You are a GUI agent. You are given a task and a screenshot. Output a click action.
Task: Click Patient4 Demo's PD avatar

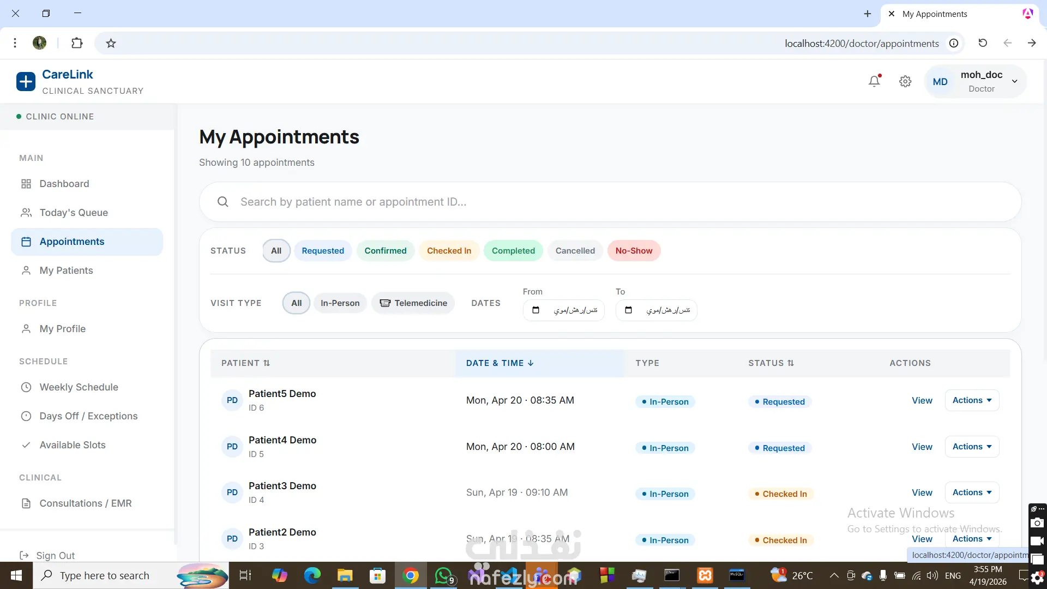point(232,447)
